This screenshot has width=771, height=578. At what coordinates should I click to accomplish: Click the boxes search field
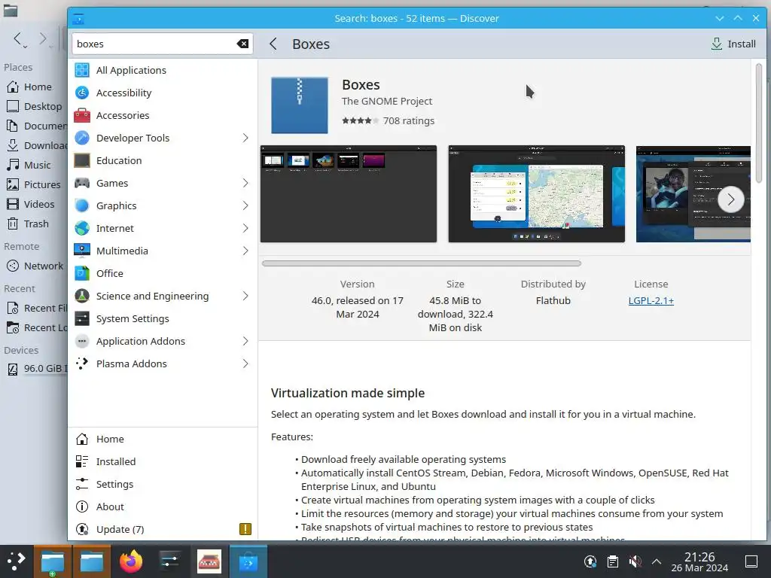163,44
